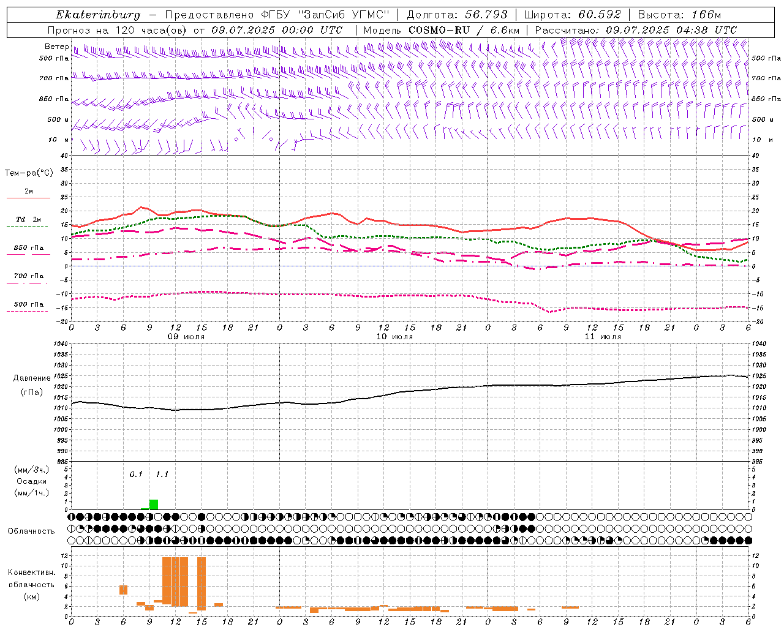Select the Модель COSMO-RU / 6.6км label
This screenshot has height=627, width=784.
[442, 30]
